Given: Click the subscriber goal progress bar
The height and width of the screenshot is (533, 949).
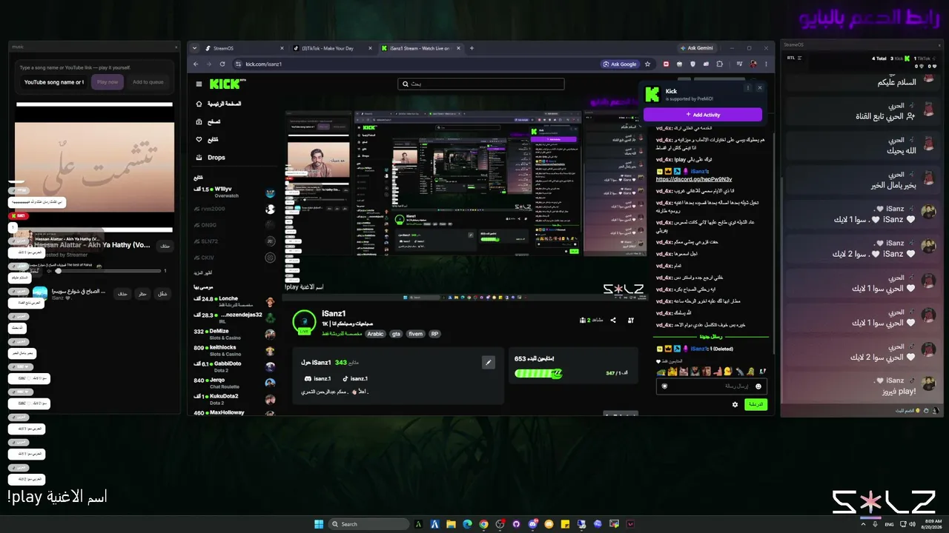Looking at the screenshot, I should pyautogui.click(x=538, y=374).
